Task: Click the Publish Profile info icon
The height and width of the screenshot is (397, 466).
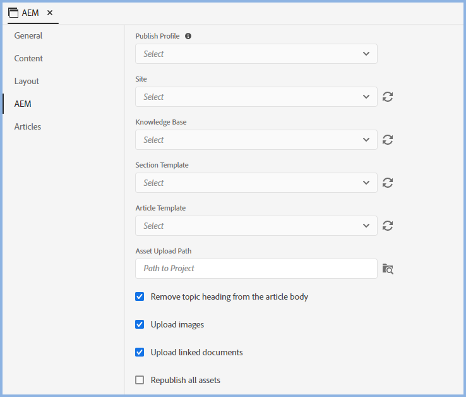Action: click(x=188, y=36)
